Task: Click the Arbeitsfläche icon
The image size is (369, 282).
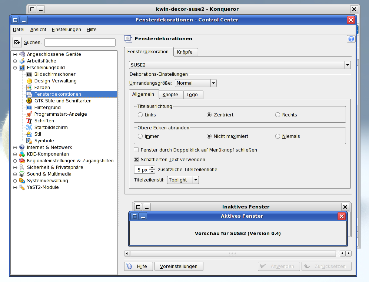Action: pyautogui.click(x=22, y=61)
